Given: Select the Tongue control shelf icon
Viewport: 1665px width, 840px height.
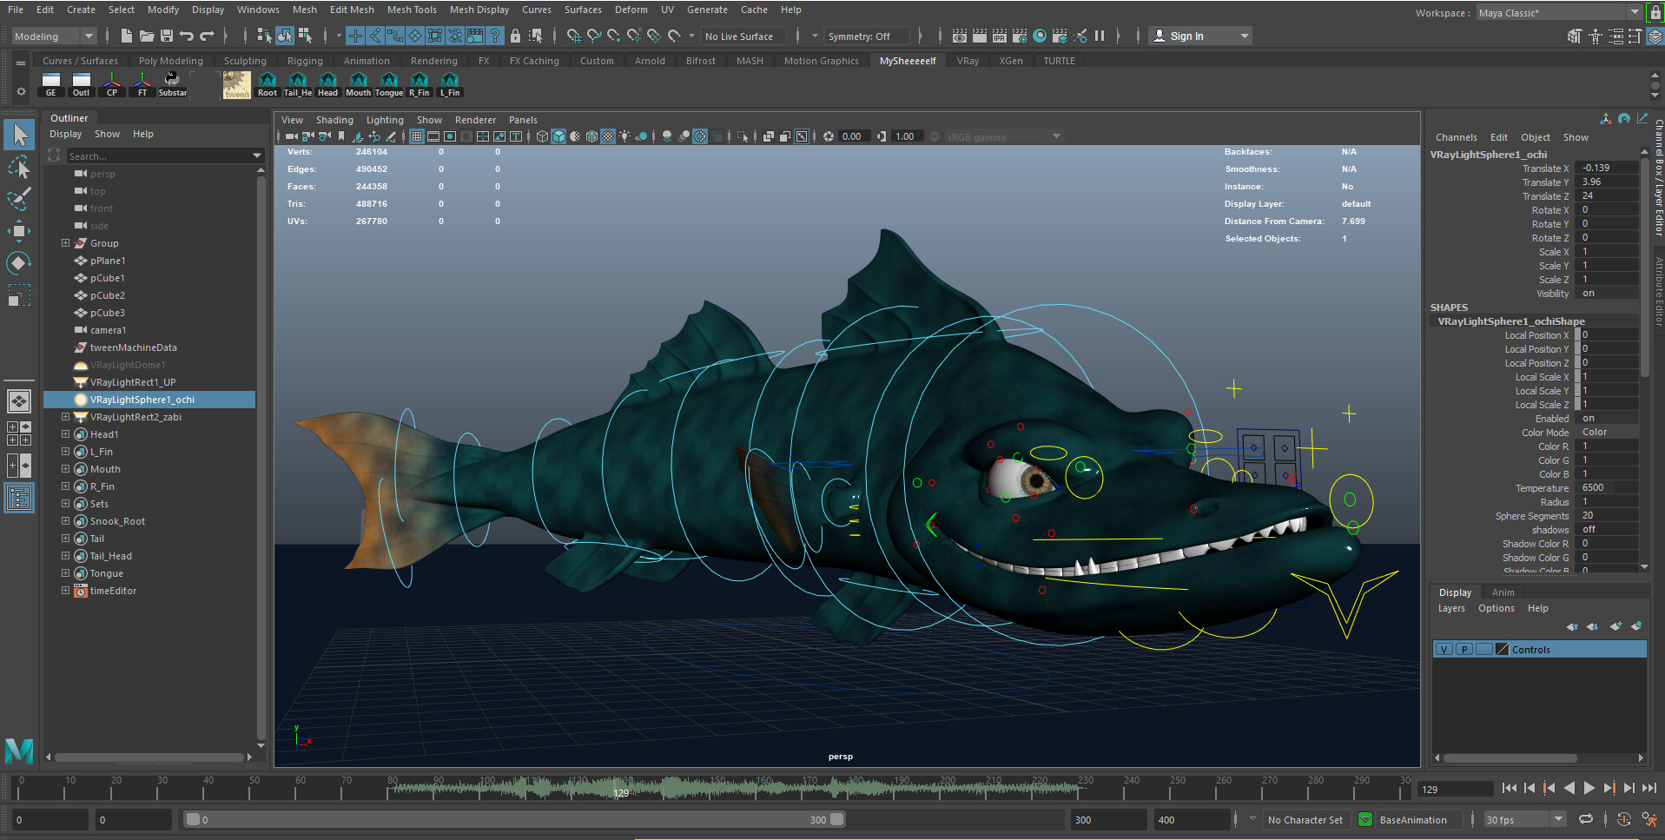Looking at the screenshot, I should (389, 84).
